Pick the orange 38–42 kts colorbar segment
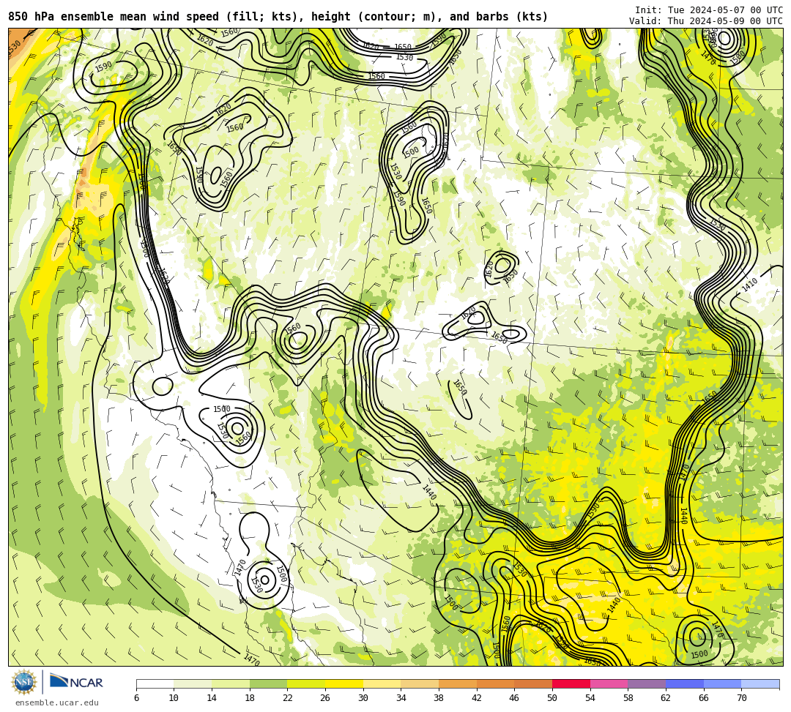The height and width of the screenshot is (712, 791). click(x=458, y=684)
